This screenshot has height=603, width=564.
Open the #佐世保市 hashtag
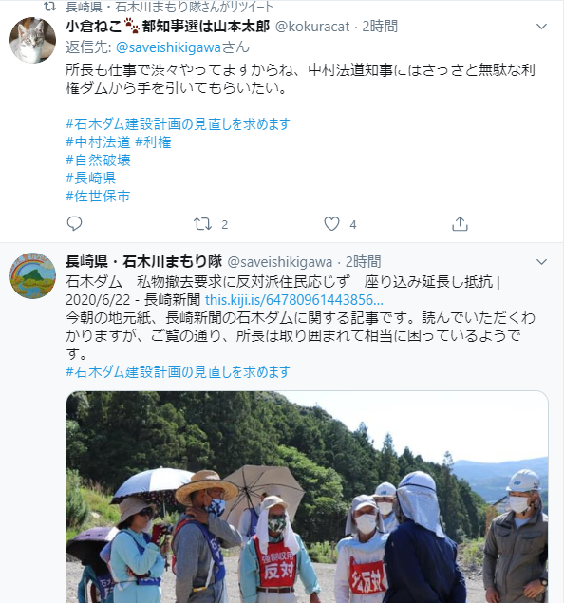[98, 197]
